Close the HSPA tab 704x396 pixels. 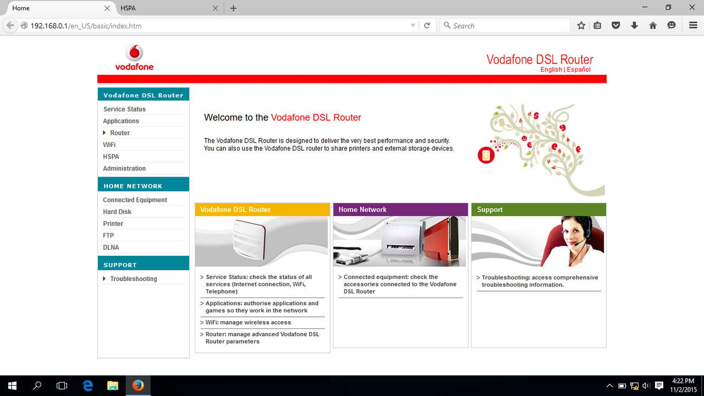pos(215,8)
